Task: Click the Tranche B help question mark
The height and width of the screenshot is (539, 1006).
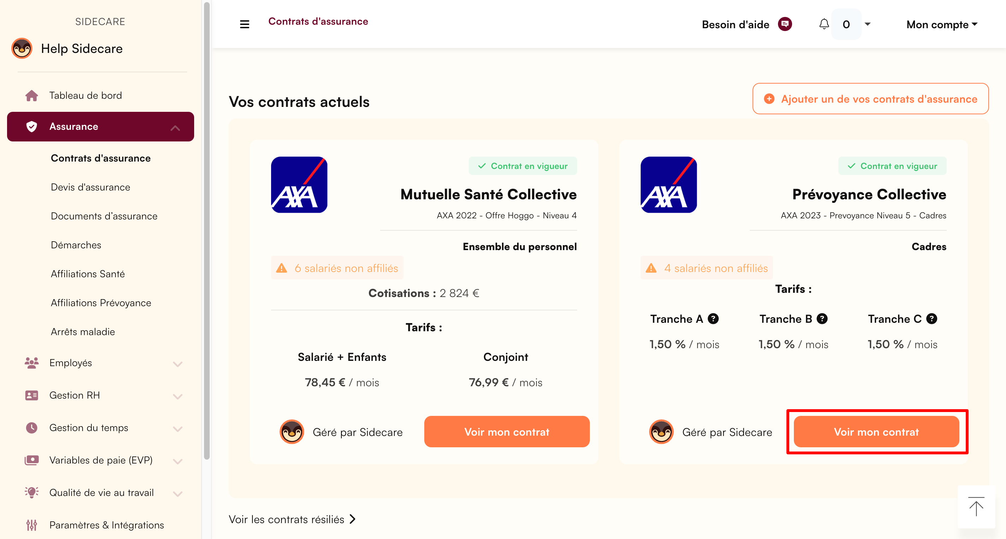Action: tap(822, 319)
